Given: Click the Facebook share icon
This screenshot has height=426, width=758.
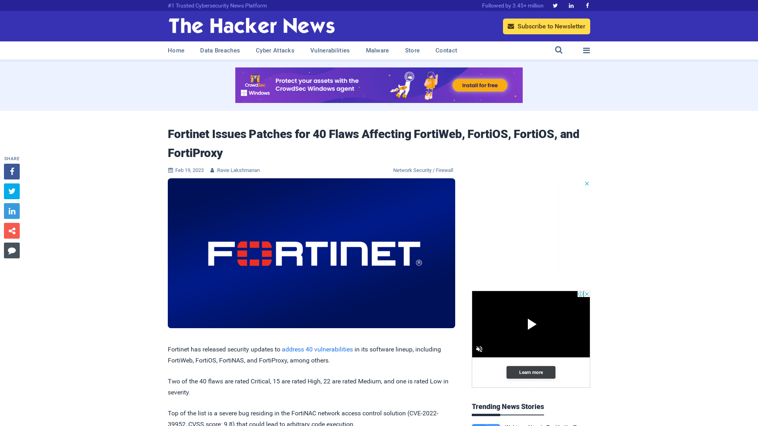Looking at the screenshot, I should click(11, 171).
